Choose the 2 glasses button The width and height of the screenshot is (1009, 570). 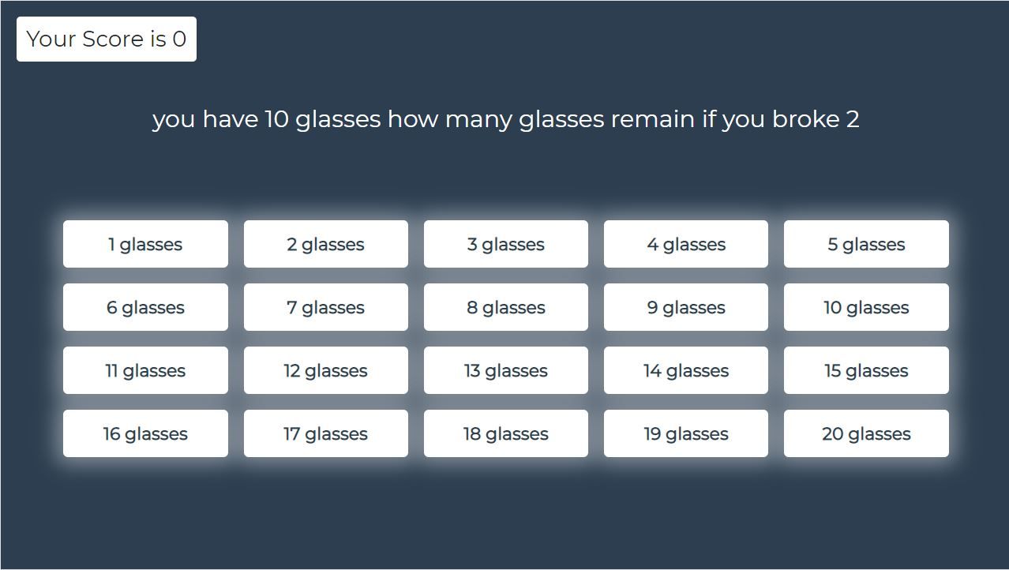tap(326, 244)
